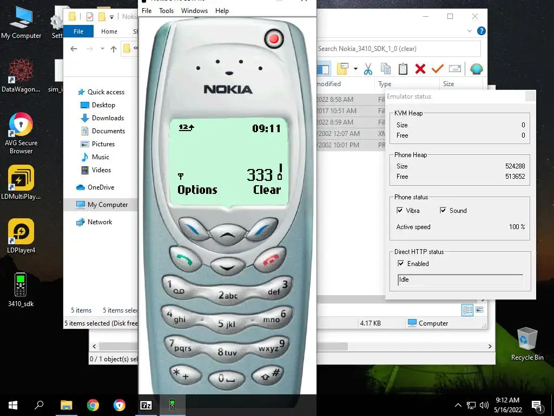This screenshot has width=554, height=416.
Task: Click the Paste clipboard toolbar icon
Action: [403, 69]
